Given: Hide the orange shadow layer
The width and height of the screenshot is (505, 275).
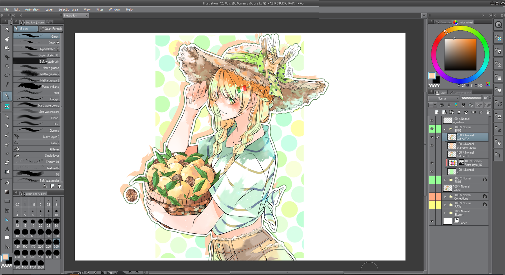Looking at the screenshot, I should click(432, 146).
